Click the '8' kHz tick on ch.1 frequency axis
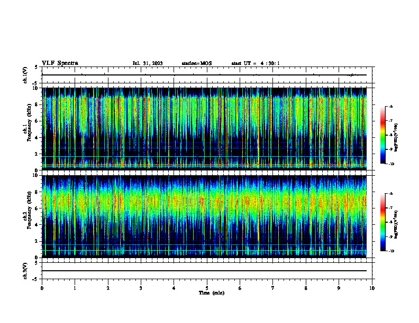Image resolution: width=419 pixels, height=323 pixels. tap(38, 104)
